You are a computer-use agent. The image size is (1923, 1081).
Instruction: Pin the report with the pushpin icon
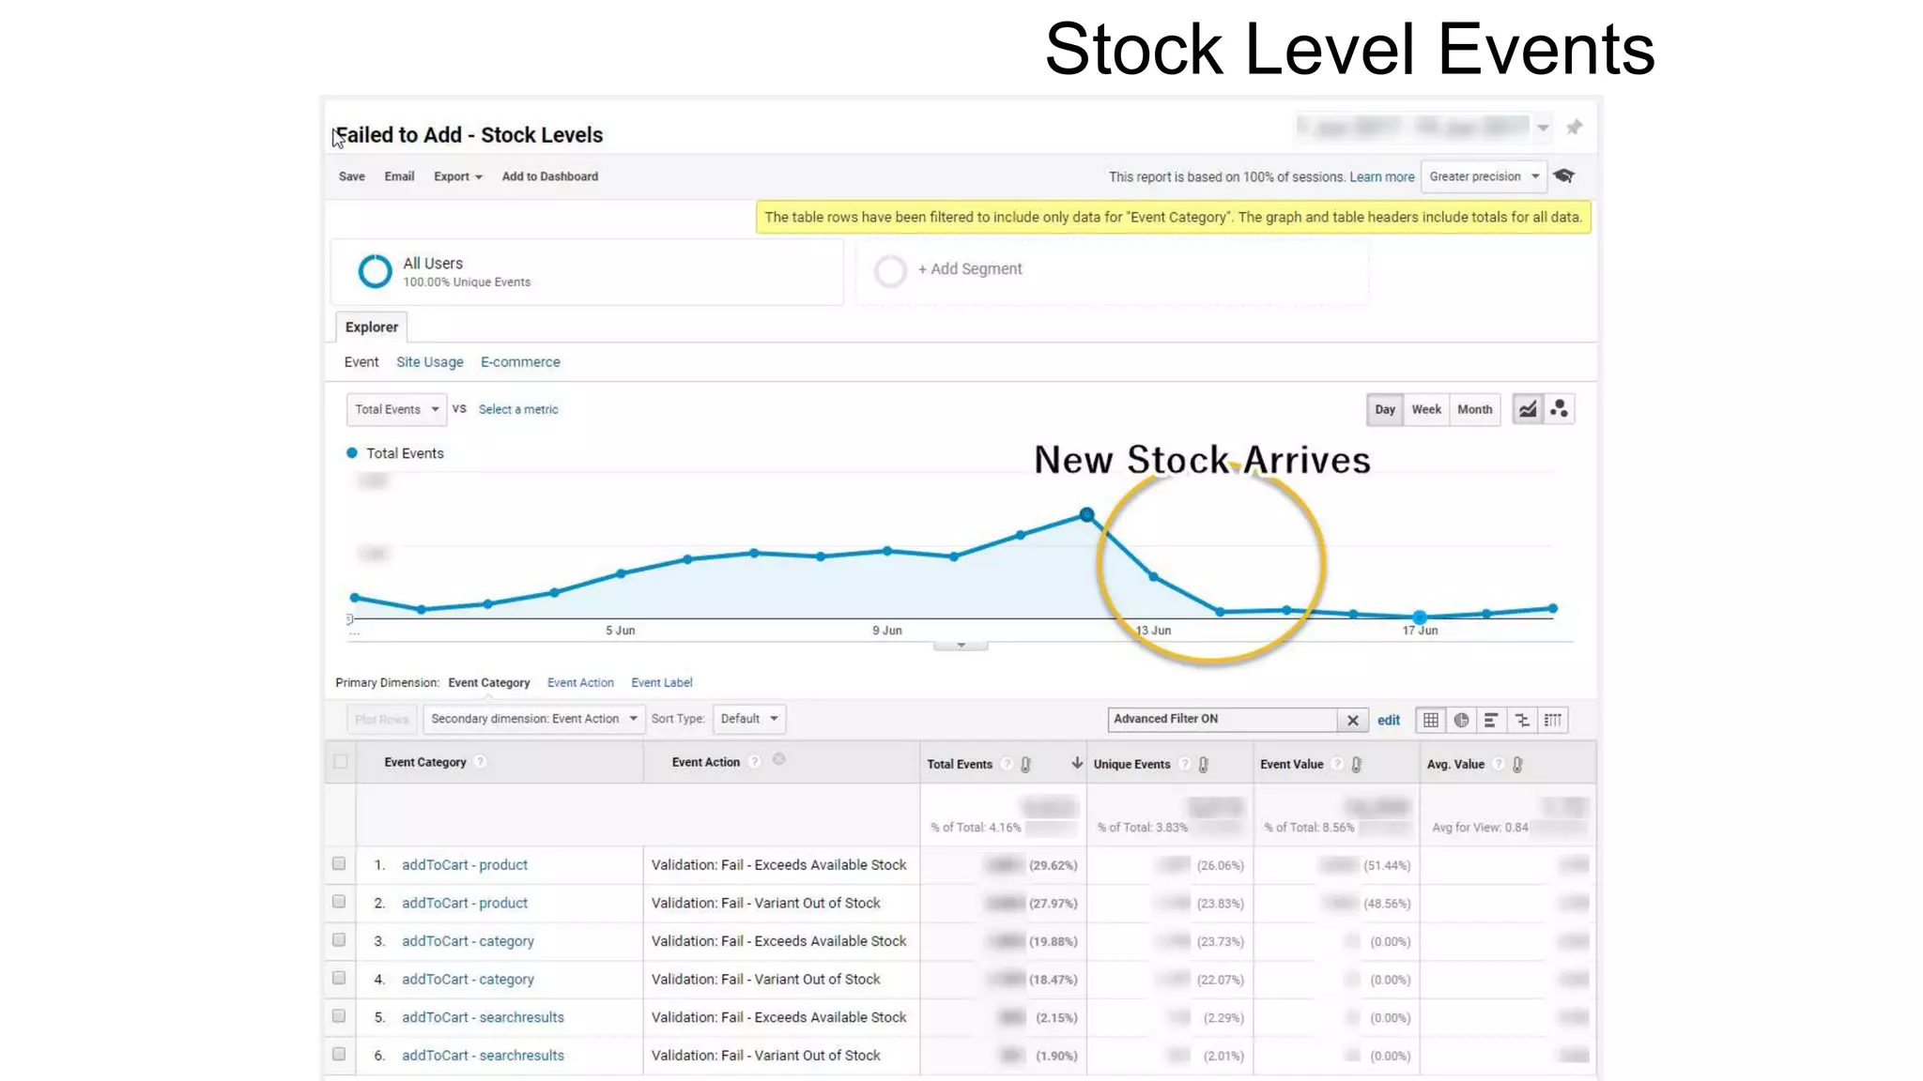click(1575, 127)
